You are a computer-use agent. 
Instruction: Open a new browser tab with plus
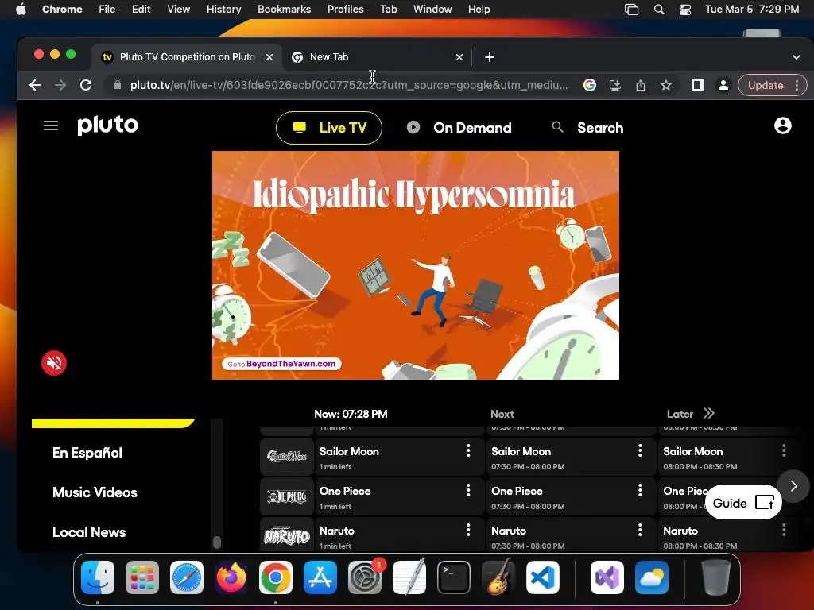point(490,57)
